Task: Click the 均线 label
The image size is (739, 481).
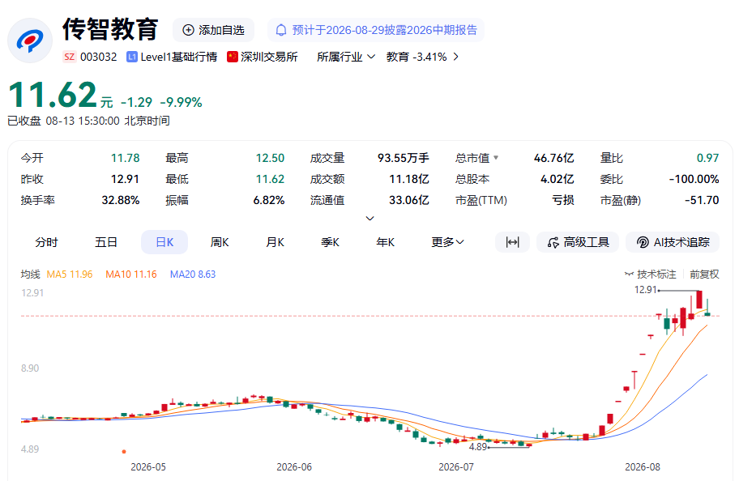Action: coord(31,275)
